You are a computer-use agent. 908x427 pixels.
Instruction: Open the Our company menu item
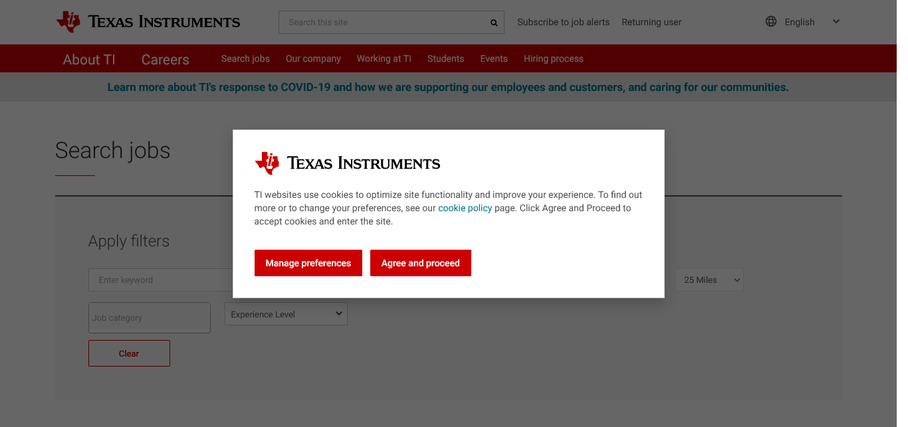[x=313, y=58]
